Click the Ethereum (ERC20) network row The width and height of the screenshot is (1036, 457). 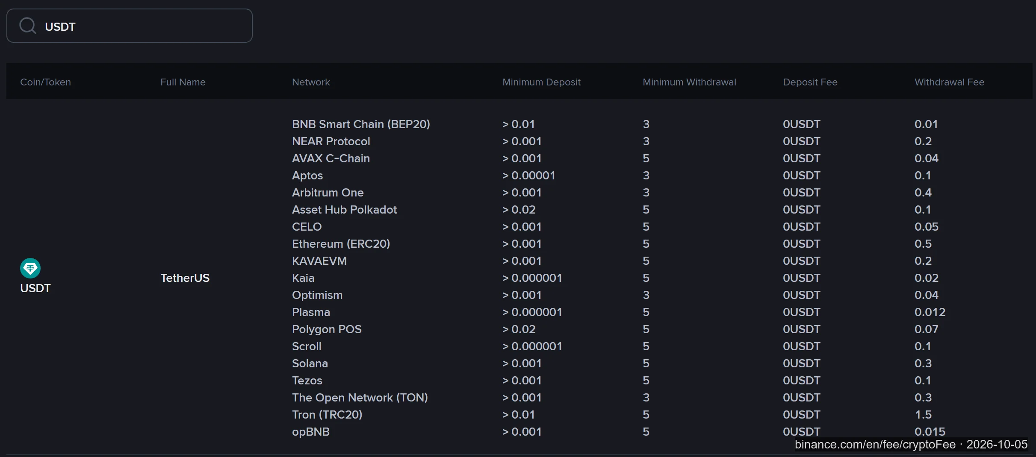coord(341,244)
